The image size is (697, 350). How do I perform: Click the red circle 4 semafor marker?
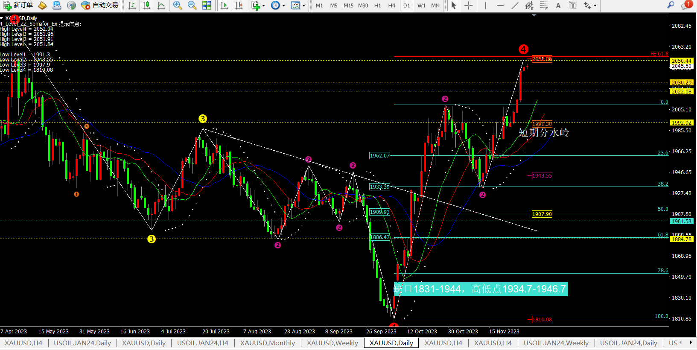pos(524,50)
